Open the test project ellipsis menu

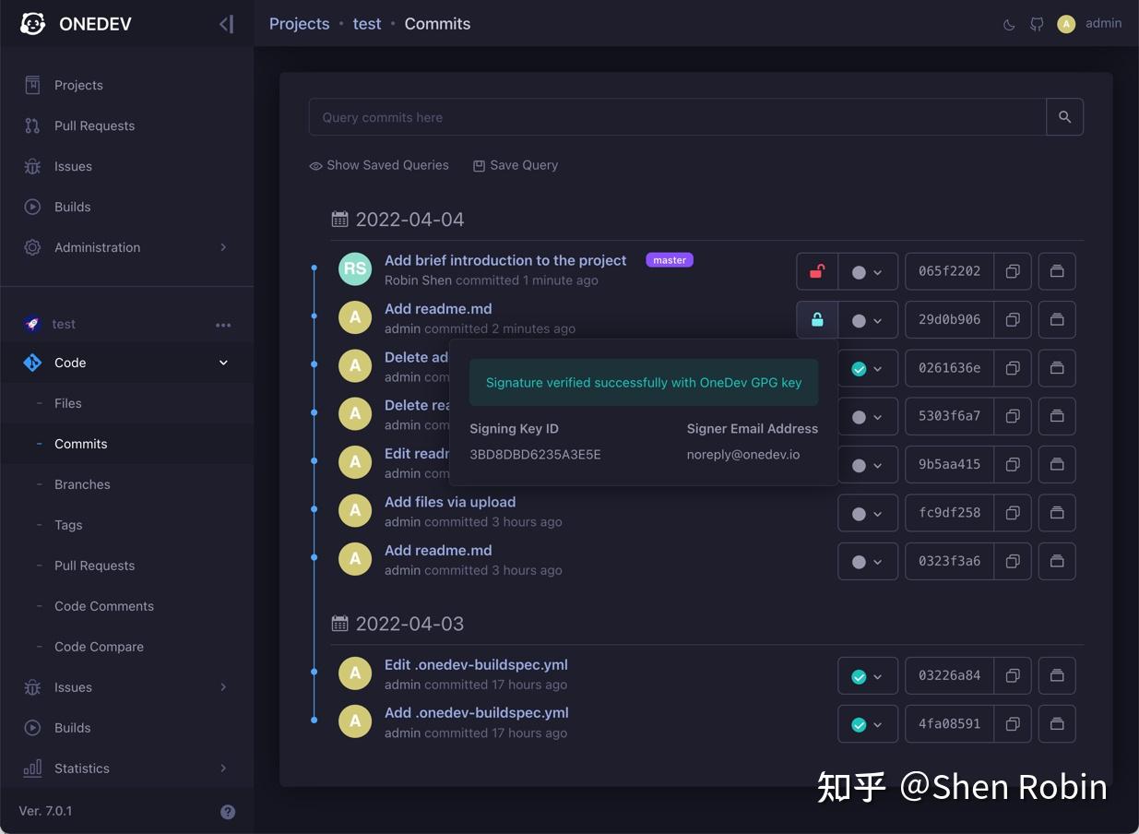pyautogui.click(x=223, y=325)
